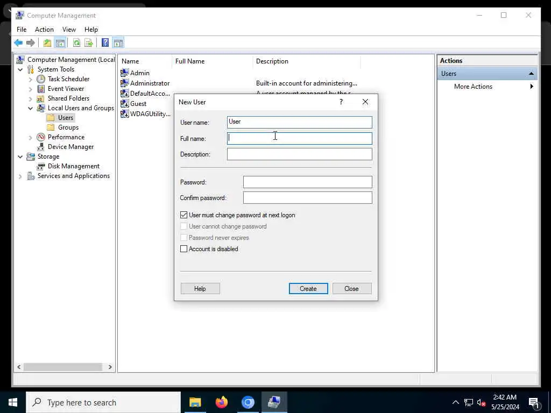This screenshot has height=413, width=551.
Task: Click the Admin user account icon
Action: (124, 73)
